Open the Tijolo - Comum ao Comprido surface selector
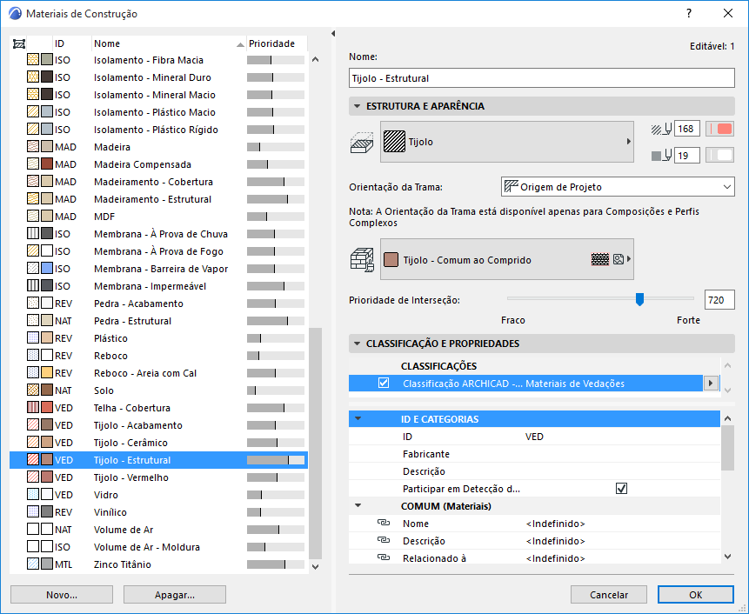 point(507,259)
